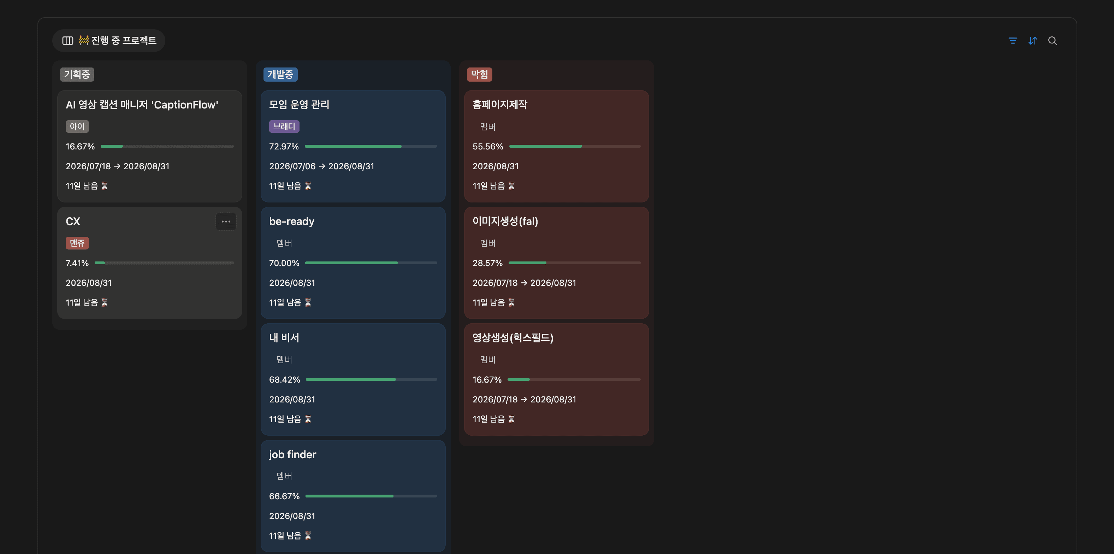Viewport: 1114px width, 554px height.
Task: Open the three-dot menu on CX card
Action: pyautogui.click(x=226, y=222)
